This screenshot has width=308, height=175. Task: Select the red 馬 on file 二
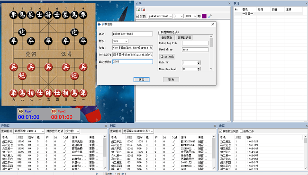(x=74, y=93)
